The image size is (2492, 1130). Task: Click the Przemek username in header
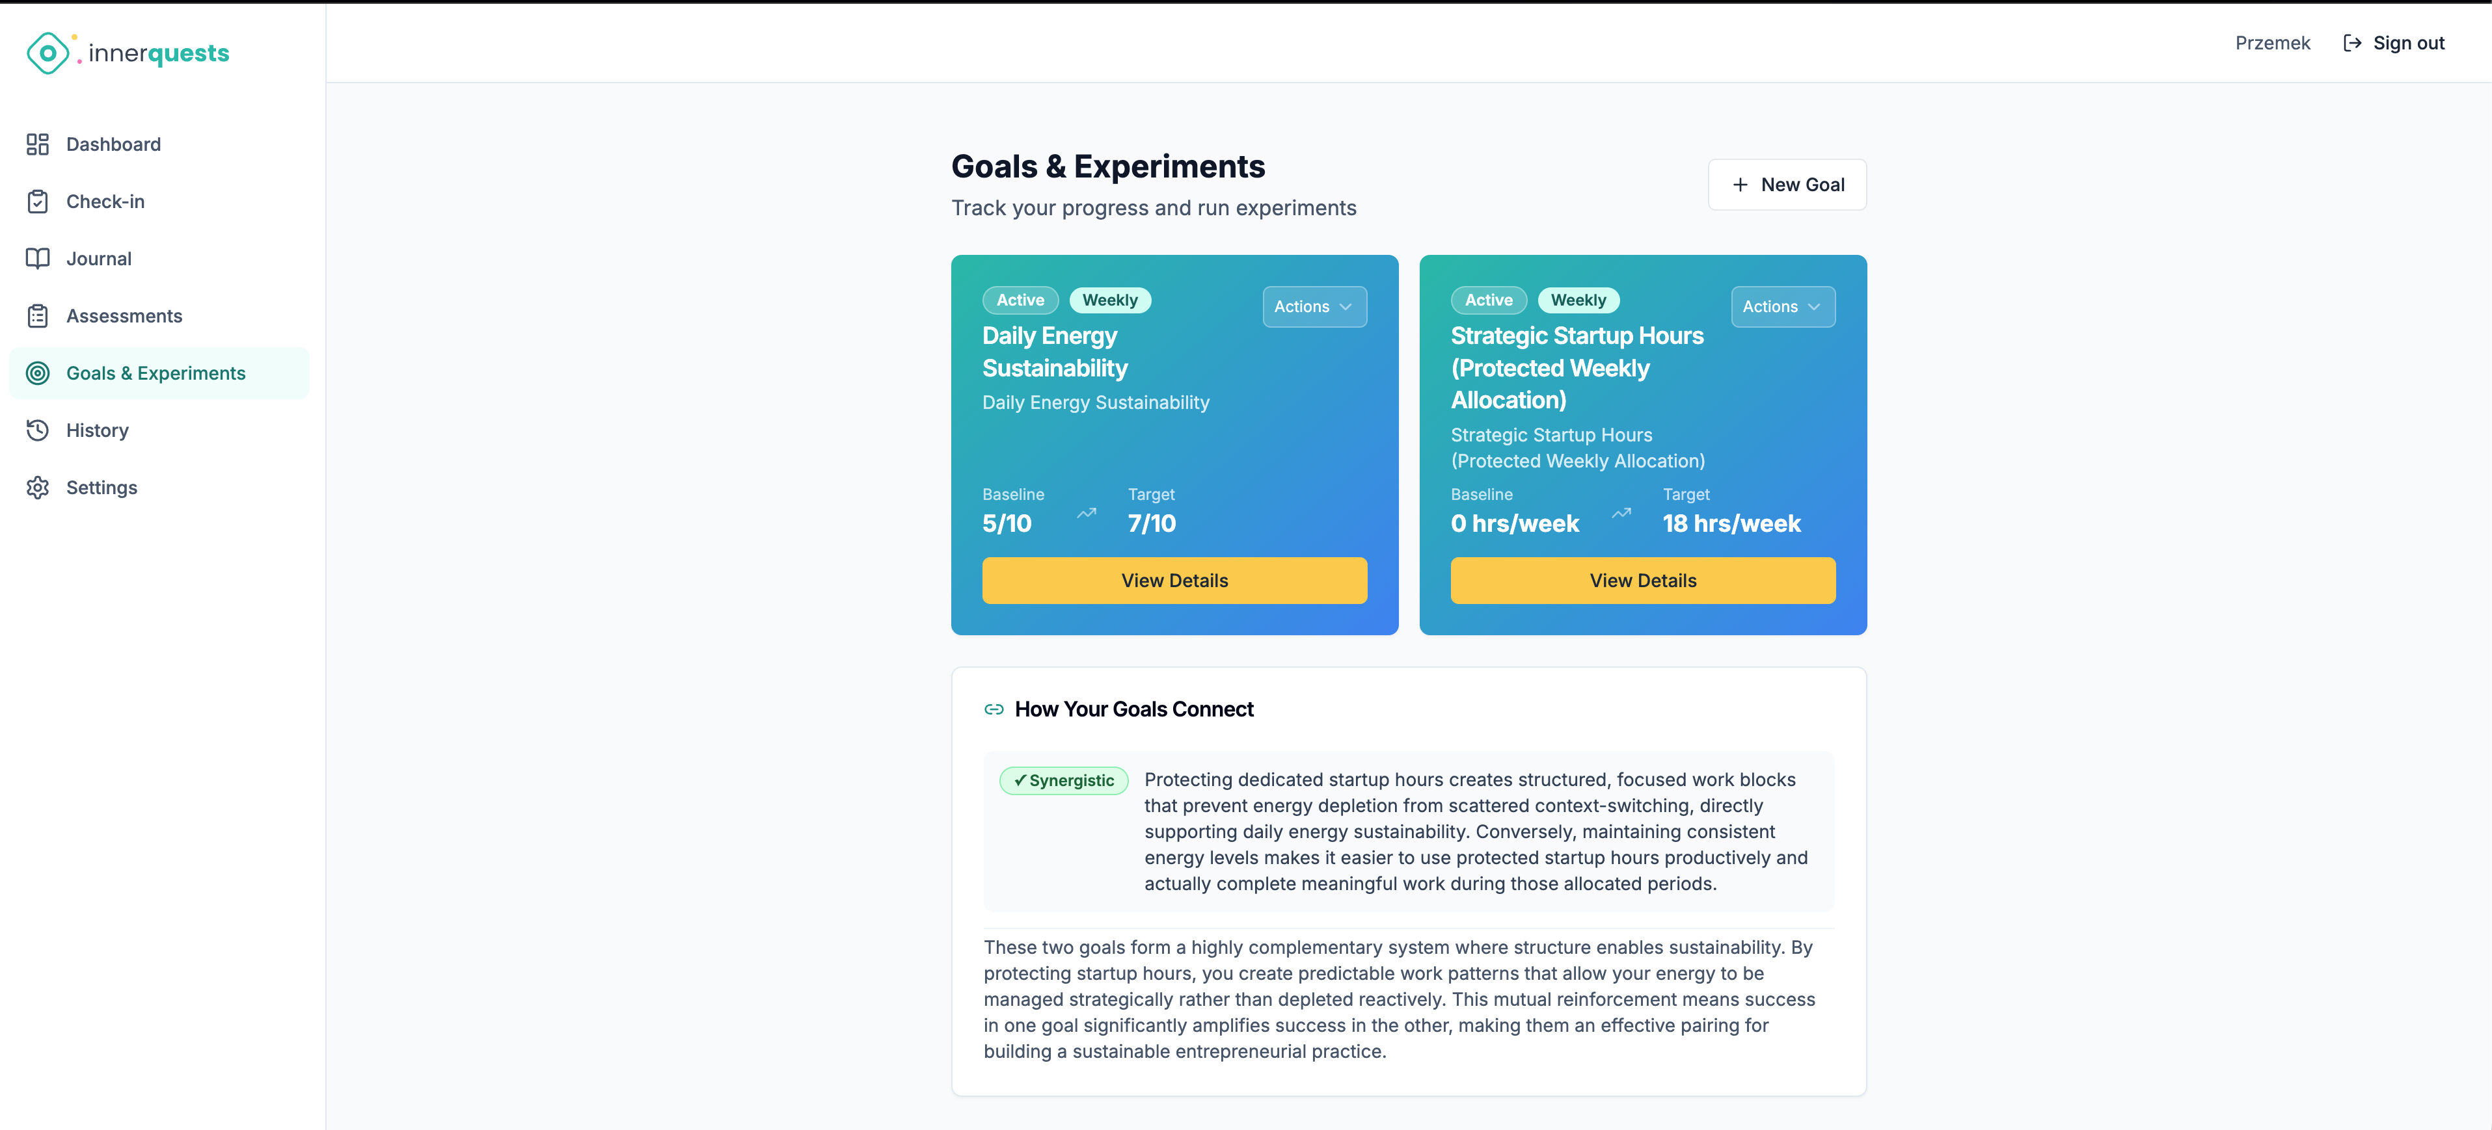2271,44
